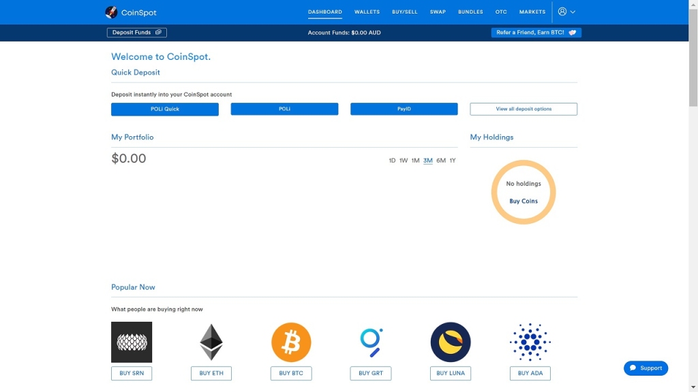This screenshot has height=392, width=698.
Task: Click the orange Bitcoin coin logo
Action: 291,342
